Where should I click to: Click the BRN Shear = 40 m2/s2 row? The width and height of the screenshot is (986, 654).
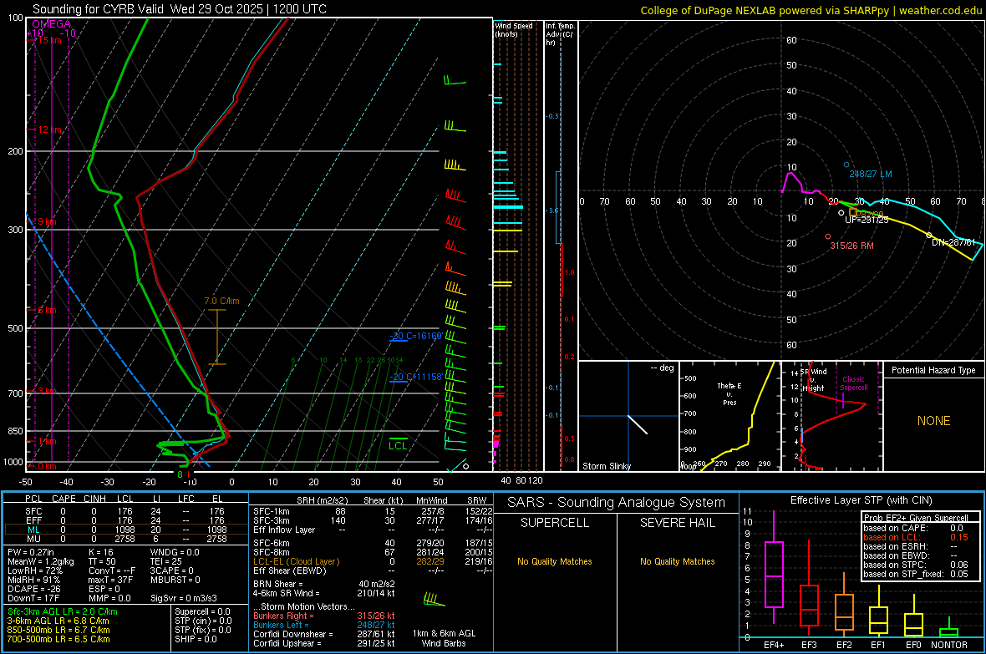pyautogui.click(x=324, y=584)
